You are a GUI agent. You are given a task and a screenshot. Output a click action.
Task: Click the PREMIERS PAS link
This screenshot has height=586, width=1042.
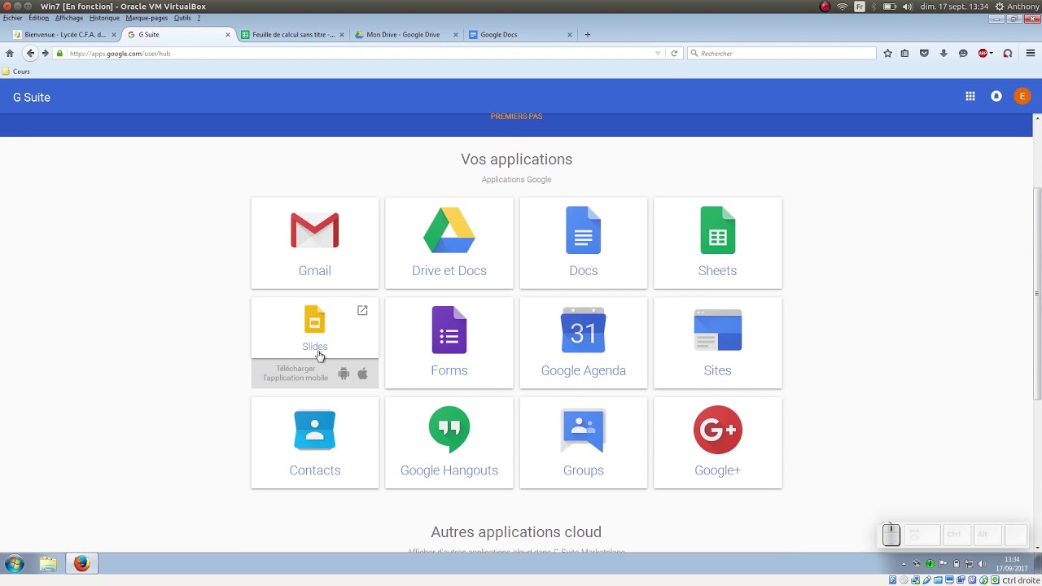516,116
